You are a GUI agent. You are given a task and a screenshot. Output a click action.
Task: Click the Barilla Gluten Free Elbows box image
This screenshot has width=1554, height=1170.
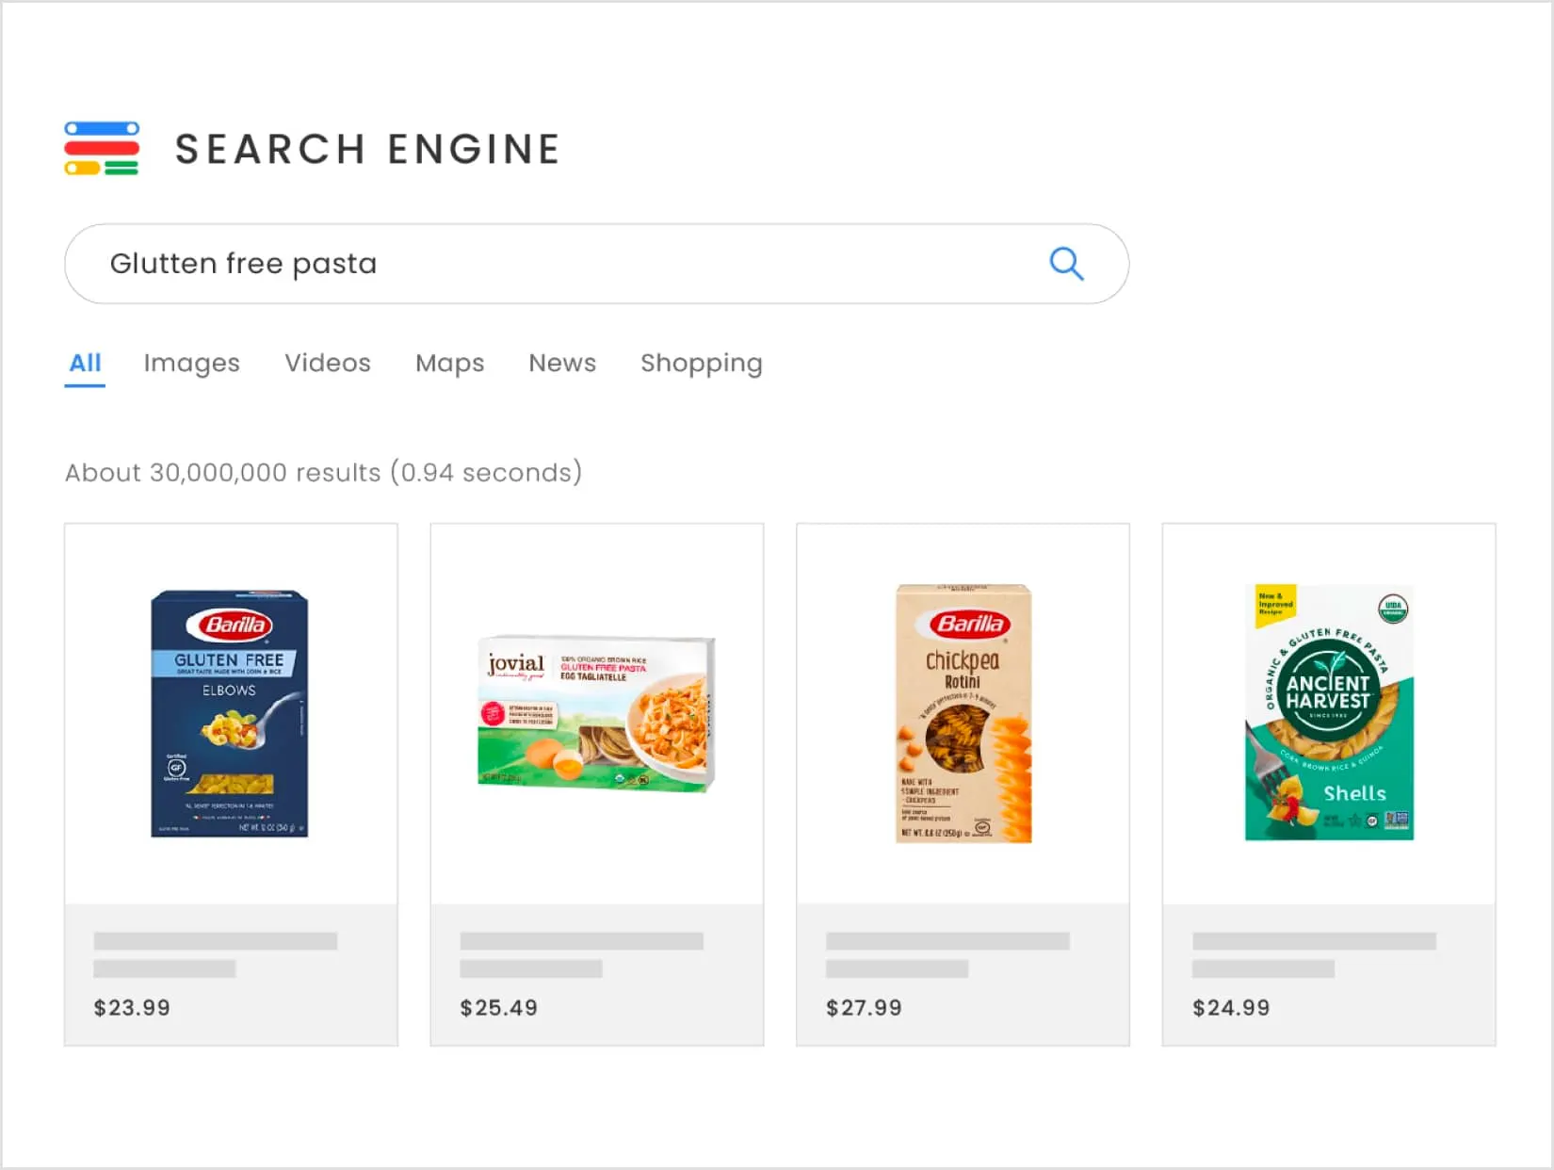tap(230, 713)
